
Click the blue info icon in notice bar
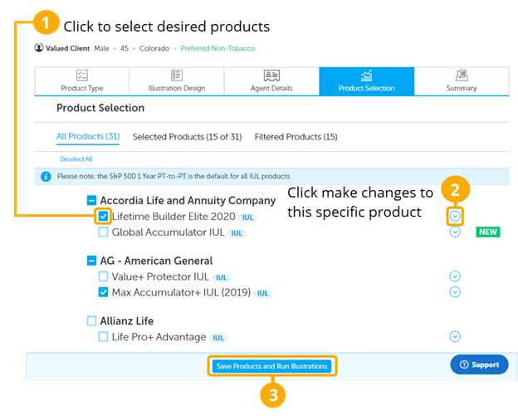(x=46, y=177)
